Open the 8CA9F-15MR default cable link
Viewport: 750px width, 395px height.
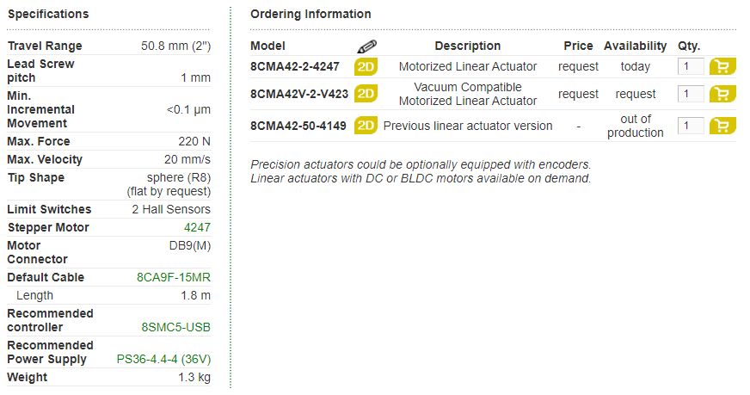(x=174, y=277)
